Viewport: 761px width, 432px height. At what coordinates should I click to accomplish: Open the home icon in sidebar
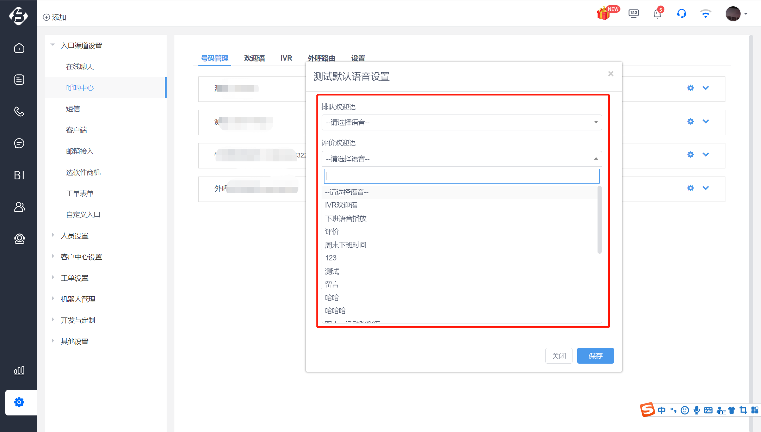coord(19,48)
